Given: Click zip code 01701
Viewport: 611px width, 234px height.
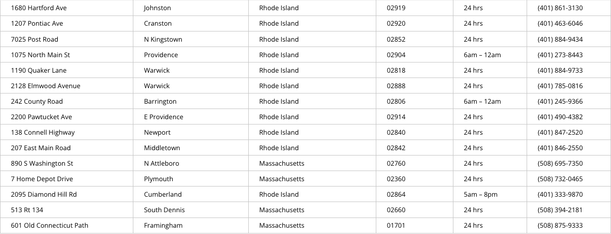Looking at the screenshot, I should pos(396,225).
